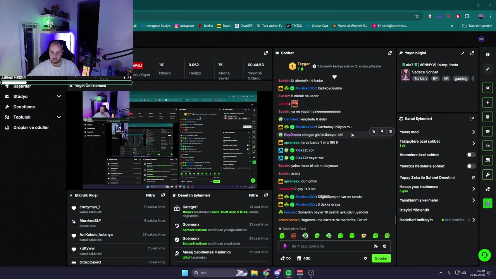Screen dimensions: 496x279
Task: Click the Sadece Sohbet category thumbnail
Action: pos(405,75)
